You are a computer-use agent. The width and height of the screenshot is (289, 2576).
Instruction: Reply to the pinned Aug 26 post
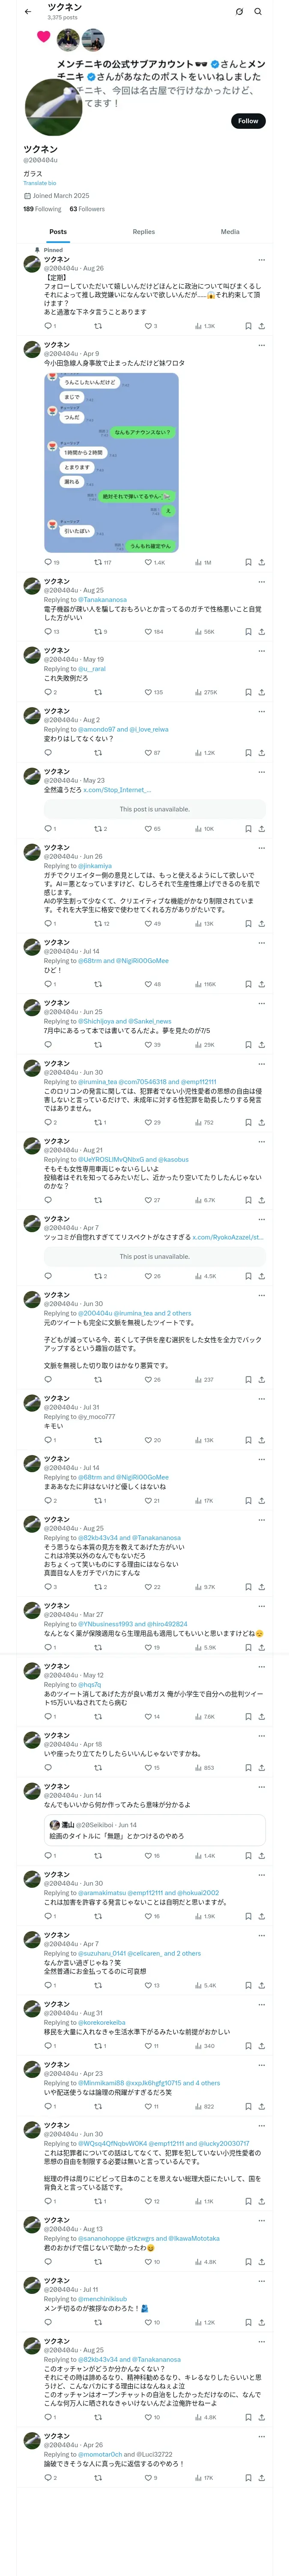[48, 326]
